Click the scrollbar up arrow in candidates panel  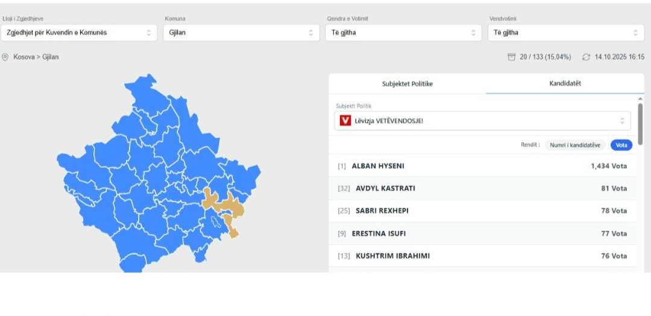[x=640, y=99]
